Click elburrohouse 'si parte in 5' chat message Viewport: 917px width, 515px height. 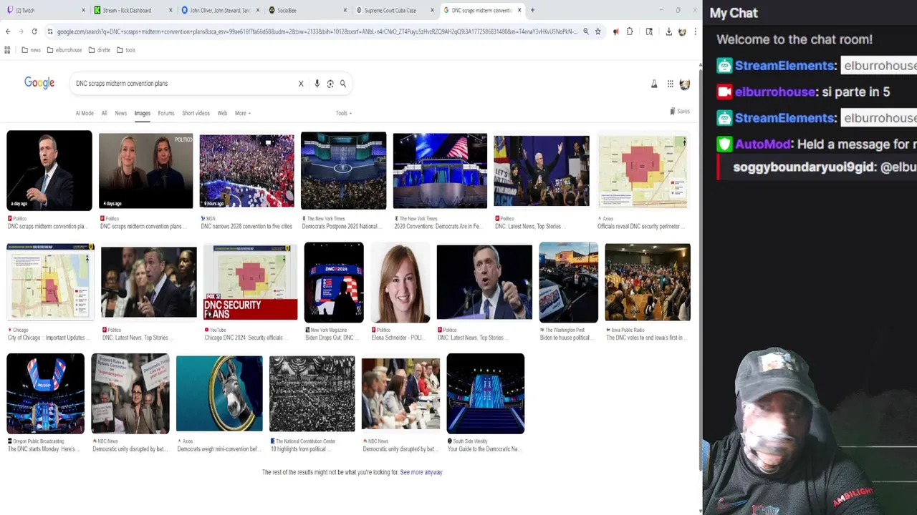tap(802, 92)
